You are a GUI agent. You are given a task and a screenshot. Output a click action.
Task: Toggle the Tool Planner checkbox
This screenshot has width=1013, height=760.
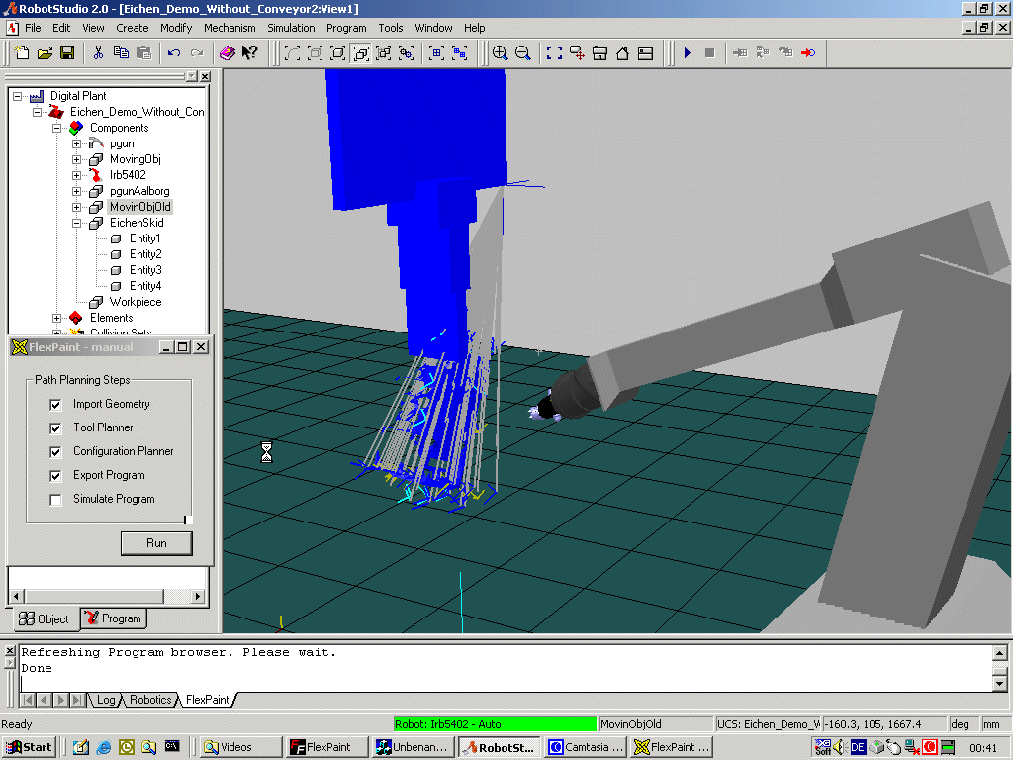pyautogui.click(x=55, y=428)
